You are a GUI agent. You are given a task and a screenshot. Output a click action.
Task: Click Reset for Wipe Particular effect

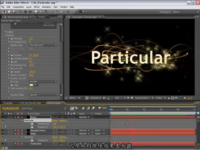point(55,137)
